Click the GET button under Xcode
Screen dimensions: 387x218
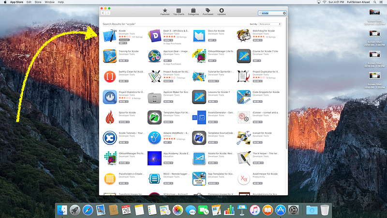pos(123,43)
